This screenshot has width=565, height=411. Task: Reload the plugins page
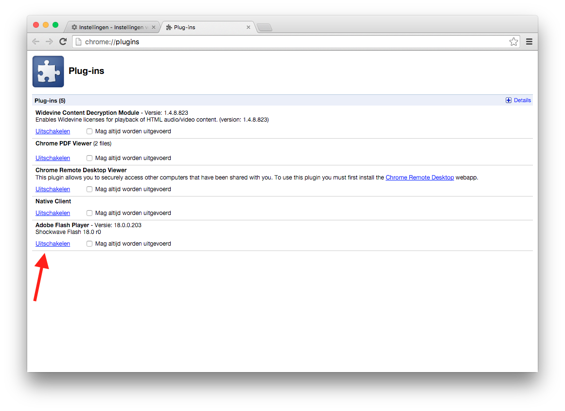[x=63, y=42]
